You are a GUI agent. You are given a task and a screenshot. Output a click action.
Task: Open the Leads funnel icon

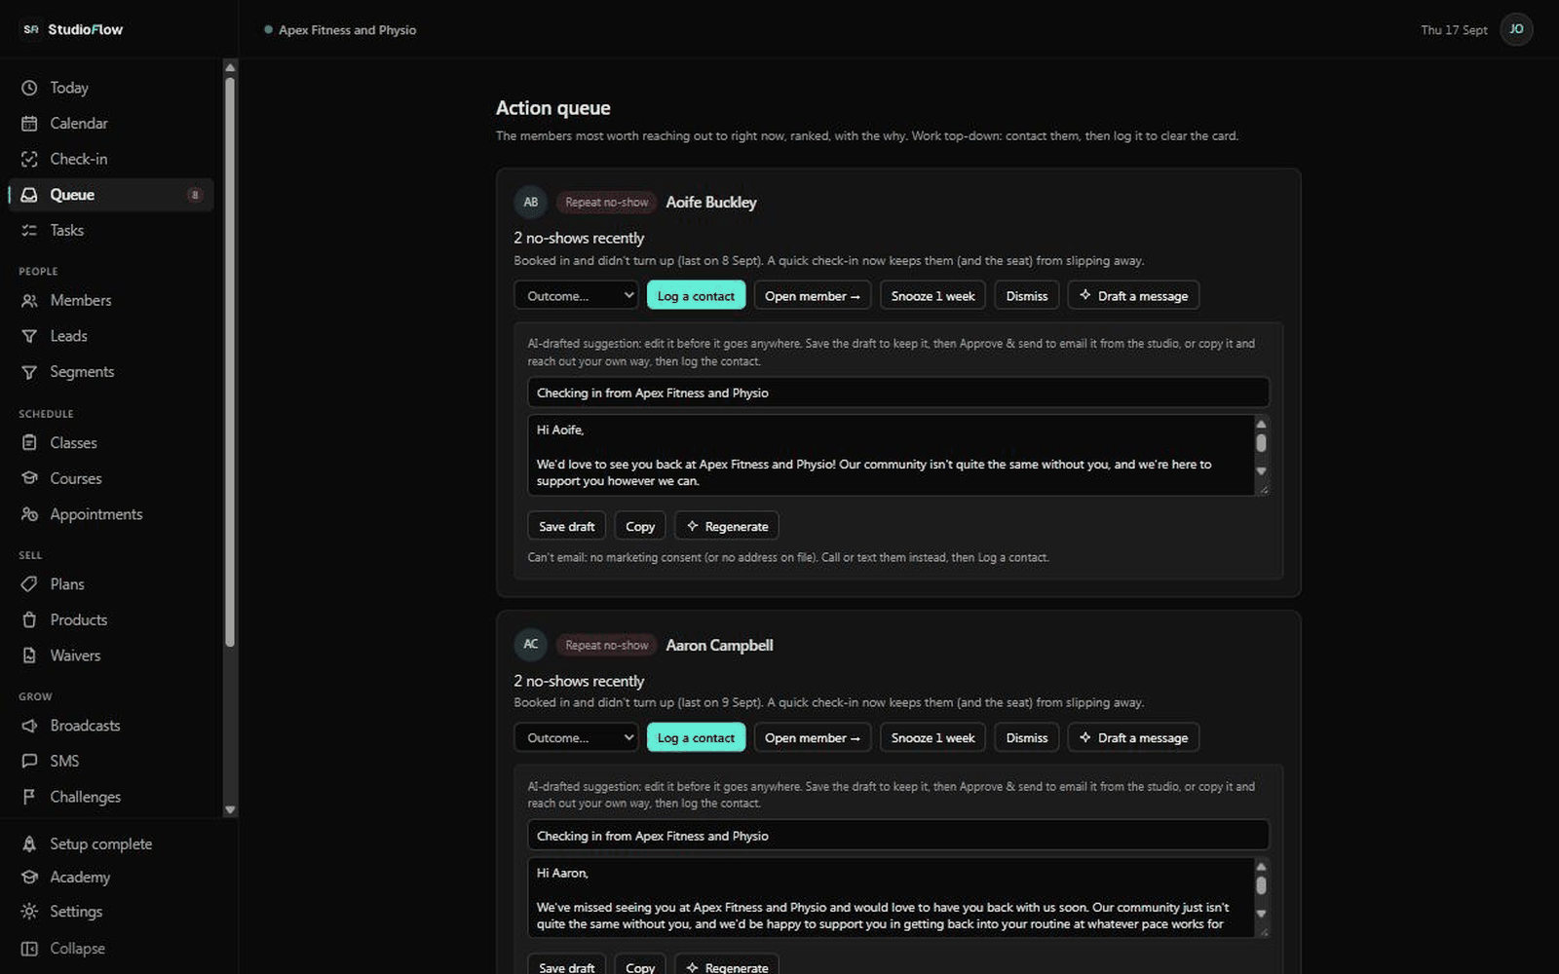click(x=29, y=336)
